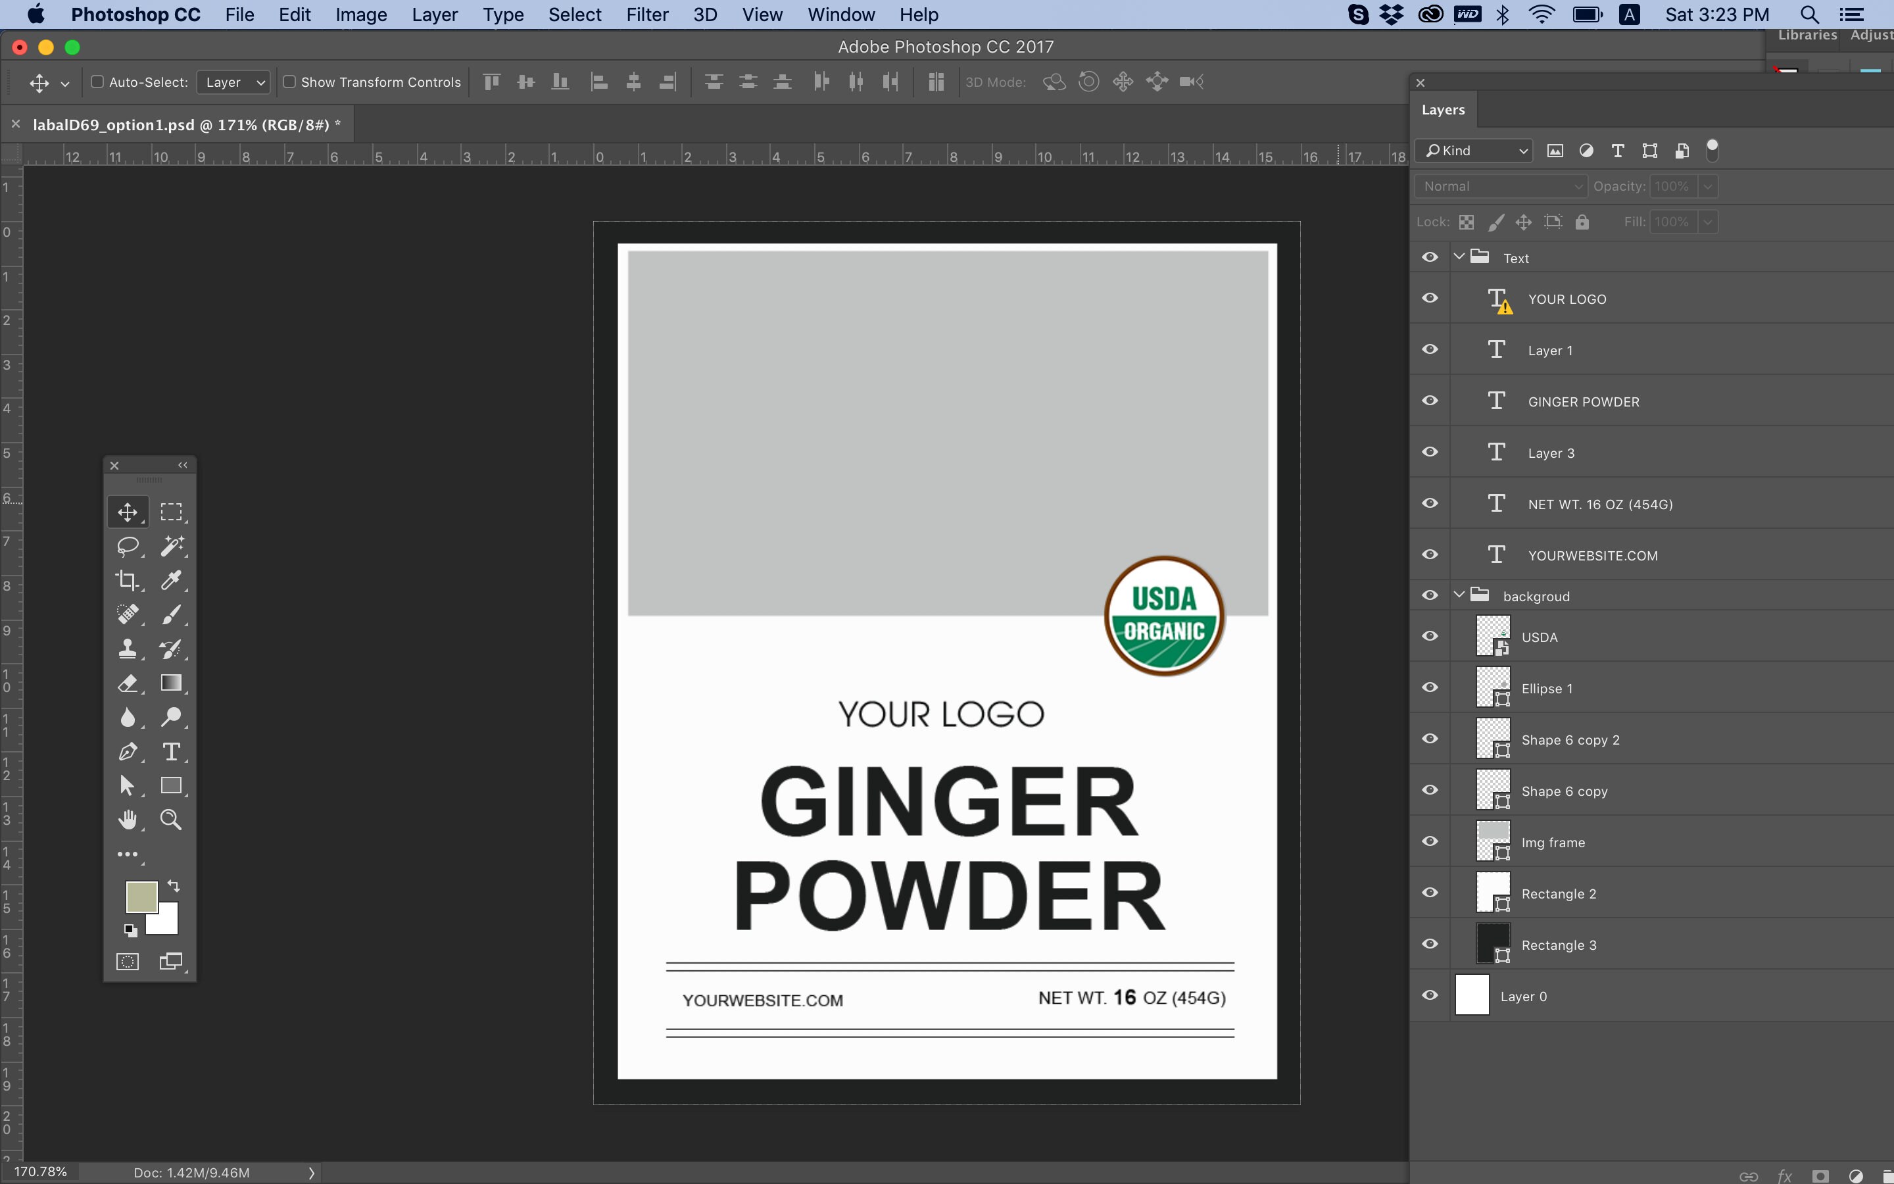
Task: Hide the GINGER POWDER layer
Action: point(1430,401)
